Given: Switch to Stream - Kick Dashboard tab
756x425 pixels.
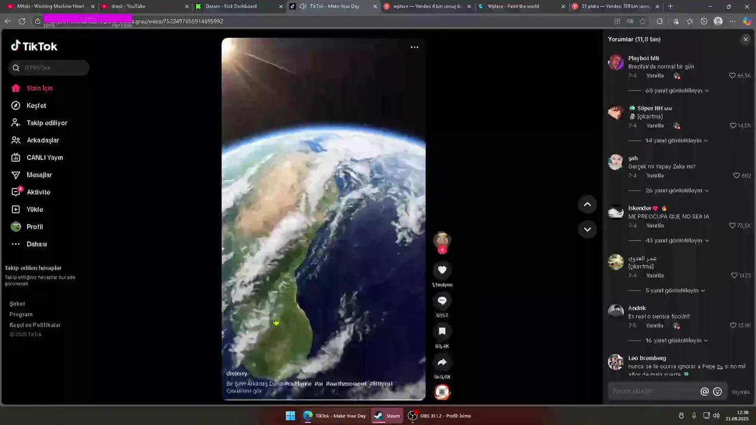Looking at the screenshot, I should pyautogui.click(x=239, y=6).
